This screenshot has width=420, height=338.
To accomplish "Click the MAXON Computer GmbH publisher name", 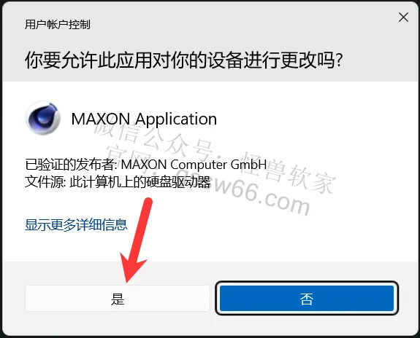I will [194, 165].
